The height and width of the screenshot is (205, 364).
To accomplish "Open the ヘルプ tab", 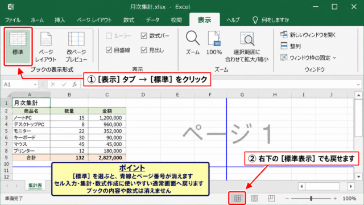I will [233, 20].
